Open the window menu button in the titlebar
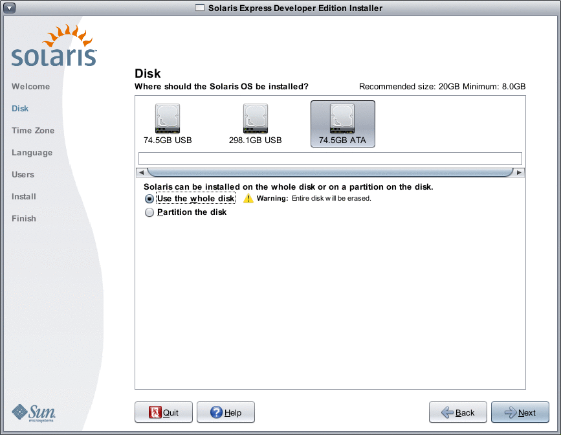Image resolution: width=561 pixels, height=435 pixels. click(x=8, y=8)
